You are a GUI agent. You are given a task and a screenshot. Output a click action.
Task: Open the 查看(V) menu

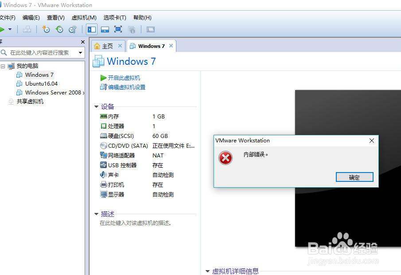(55, 18)
